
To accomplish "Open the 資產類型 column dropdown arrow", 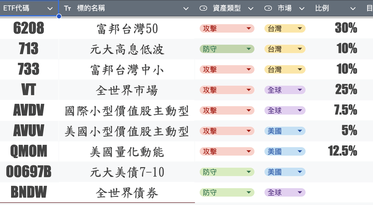I will tap(251, 9).
